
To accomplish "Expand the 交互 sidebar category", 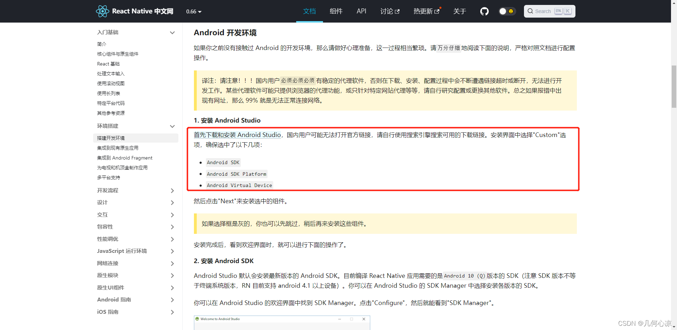I will click(x=136, y=215).
